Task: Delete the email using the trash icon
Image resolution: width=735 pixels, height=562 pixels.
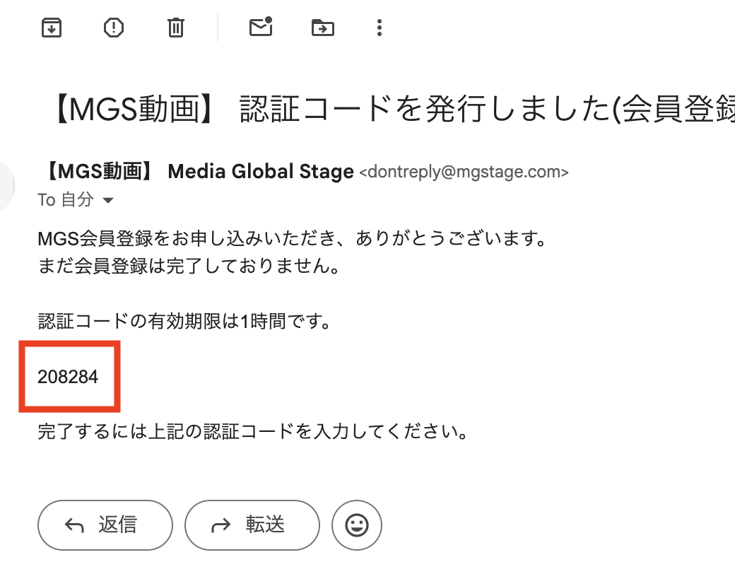Action: tap(175, 28)
